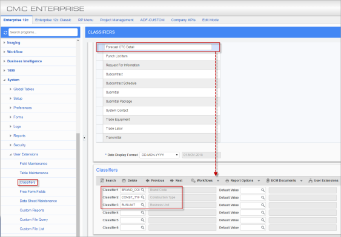The width and height of the screenshot is (341, 237).
Task: Open Default Value lookup in Classifier1 row
Action: [x=263, y=190]
